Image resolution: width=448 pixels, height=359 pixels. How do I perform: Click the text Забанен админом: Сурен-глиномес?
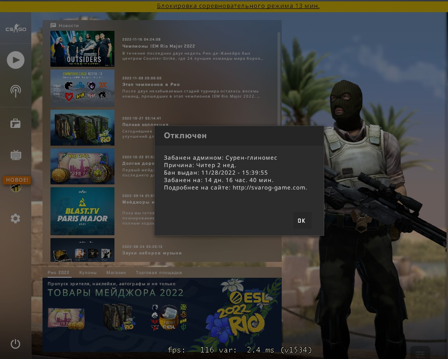(x=220, y=158)
